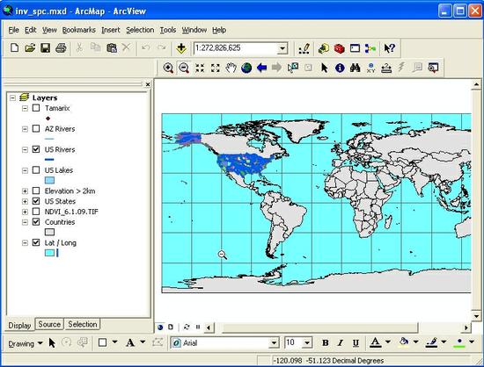
Task: Open the Selection menu
Action: pyautogui.click(x=140, y=30)
